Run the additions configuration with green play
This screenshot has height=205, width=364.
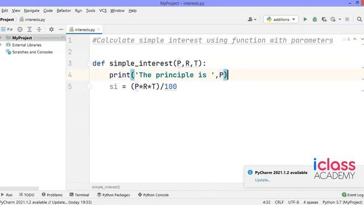click(x=305, y=19)
